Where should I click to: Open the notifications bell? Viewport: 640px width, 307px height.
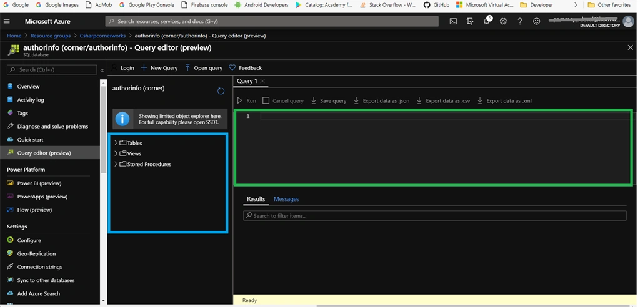[486, 21]
